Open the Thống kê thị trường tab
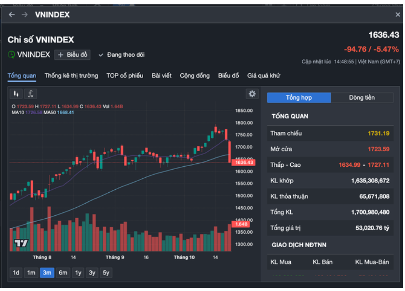This screenshot has height=291, width=405. pos(71,76)
